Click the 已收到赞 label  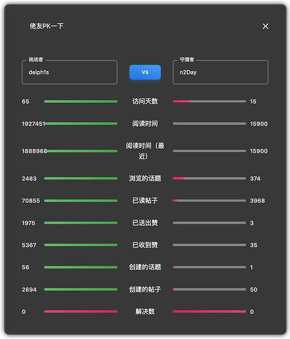[145, 245]
